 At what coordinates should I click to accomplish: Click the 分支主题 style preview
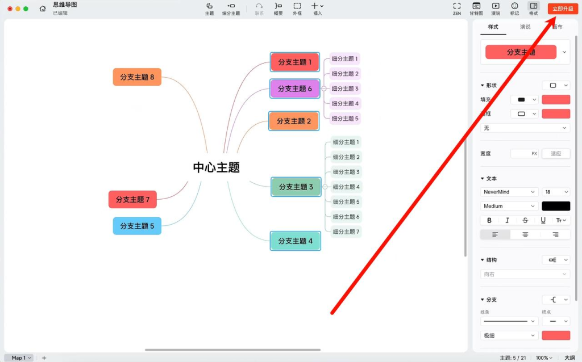[521, 52]
